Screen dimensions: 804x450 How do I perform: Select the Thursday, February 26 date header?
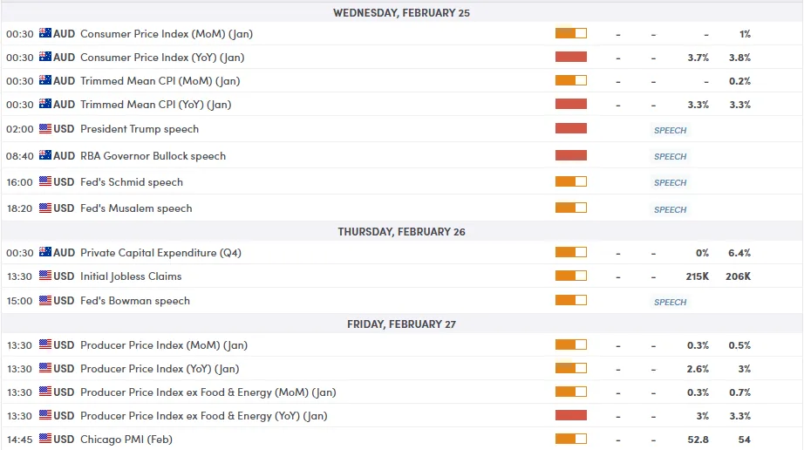click(x=401, y=232)
